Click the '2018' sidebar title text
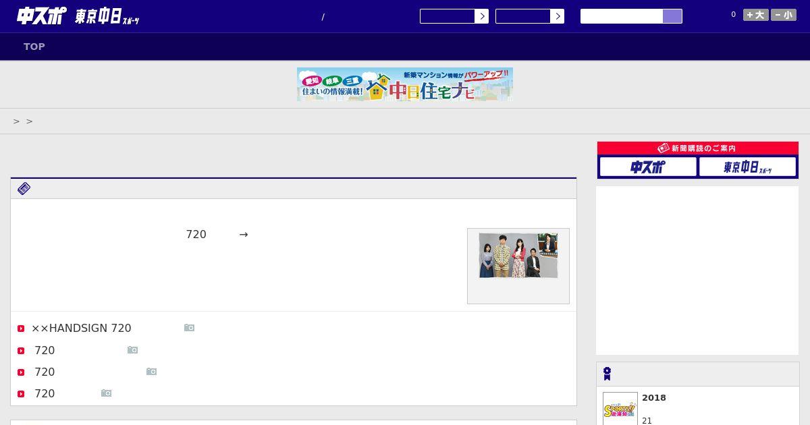 (x=654, y=397)
